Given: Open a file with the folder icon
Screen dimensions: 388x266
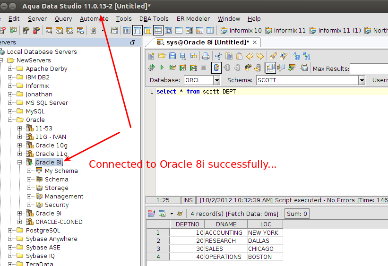Looking at the screenshot, I should pyautogui.click(x=162, y=56).
